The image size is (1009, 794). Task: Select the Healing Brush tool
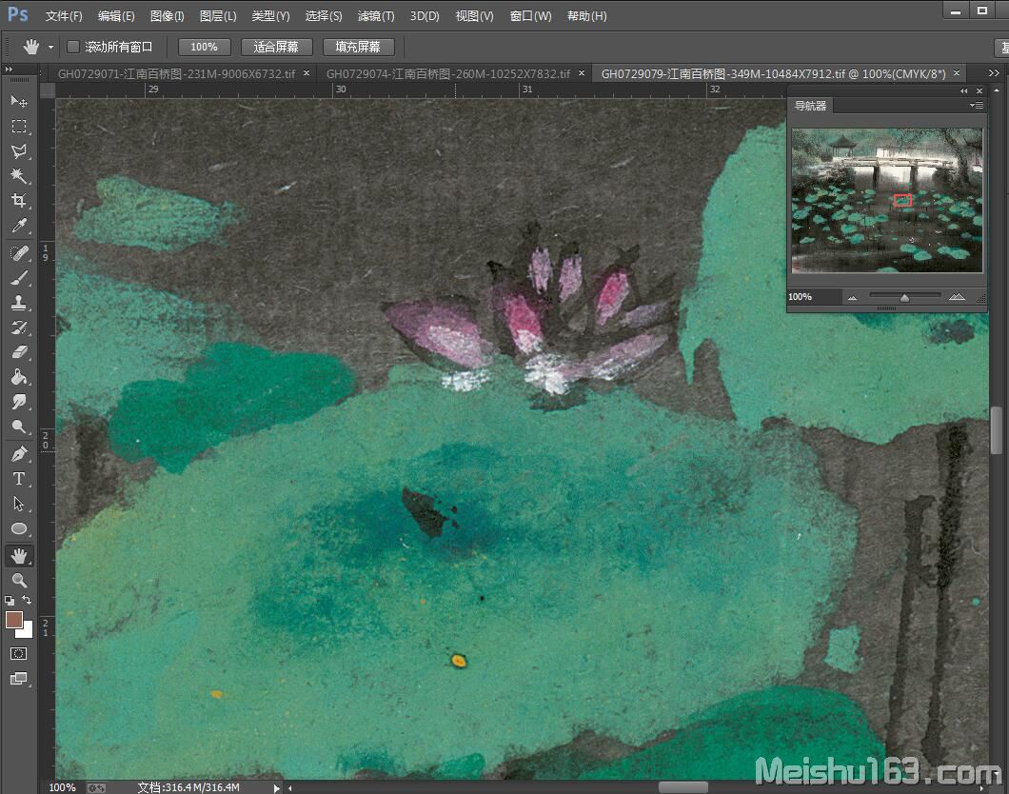(19, 253)
